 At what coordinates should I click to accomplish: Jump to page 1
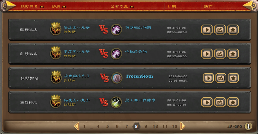tap(84, 126)
